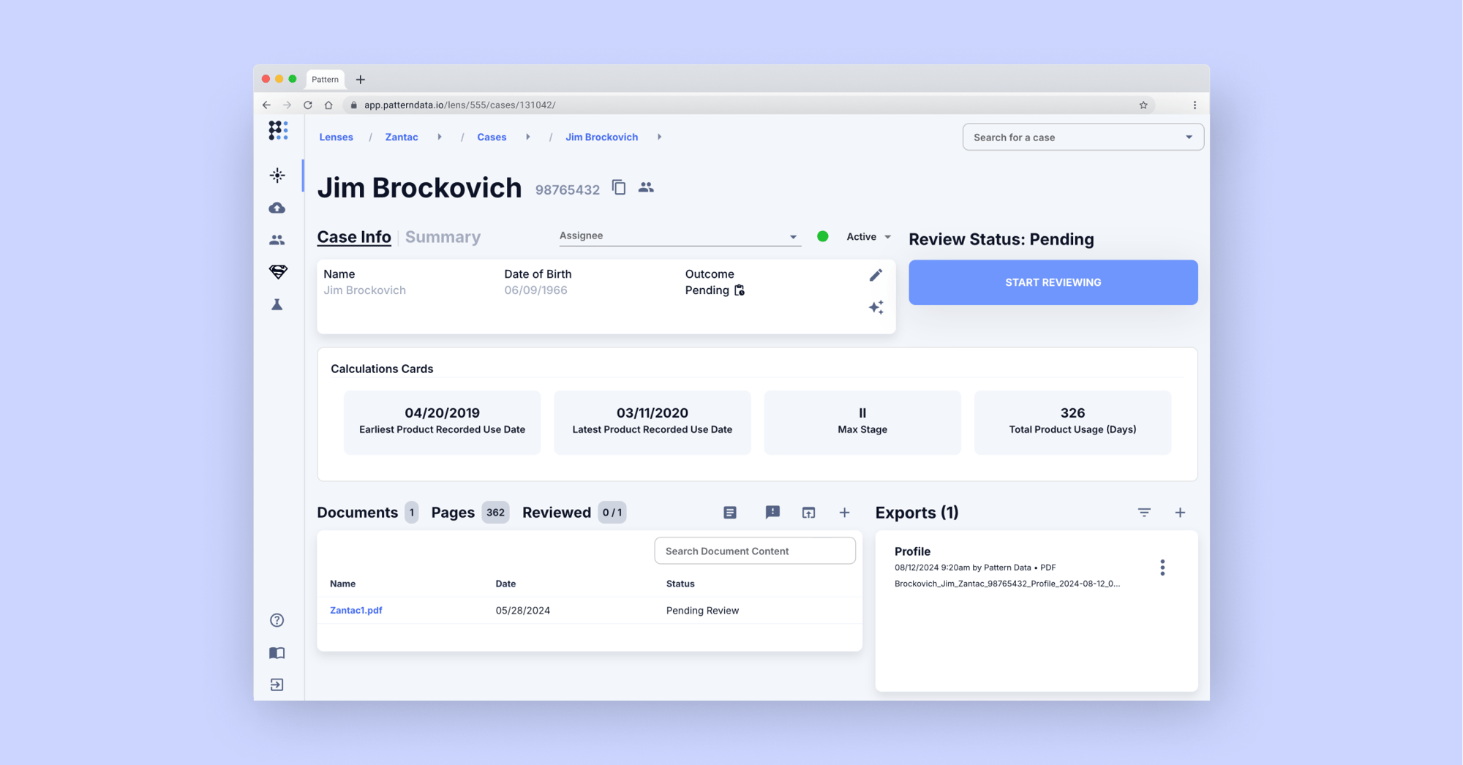Open the Profile export entry
1463x765 pixels.
coord(1007,567)
